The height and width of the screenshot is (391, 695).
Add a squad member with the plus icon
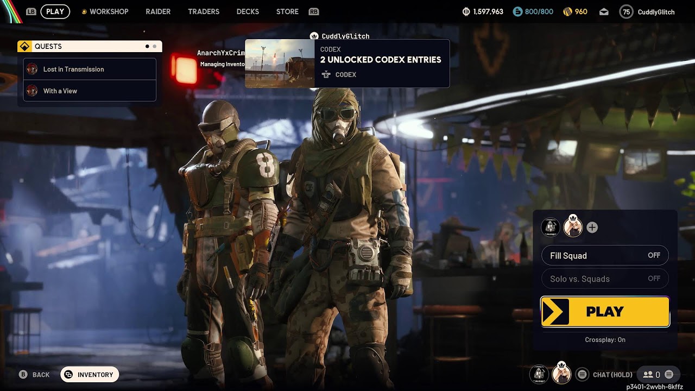pos(592,228)
